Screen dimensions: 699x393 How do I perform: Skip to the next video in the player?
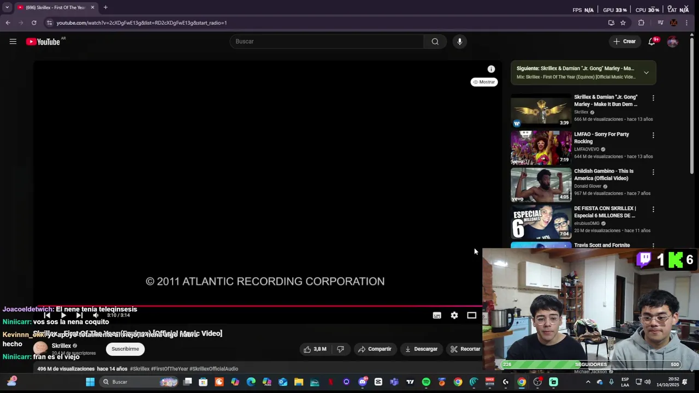click(79, 315)
